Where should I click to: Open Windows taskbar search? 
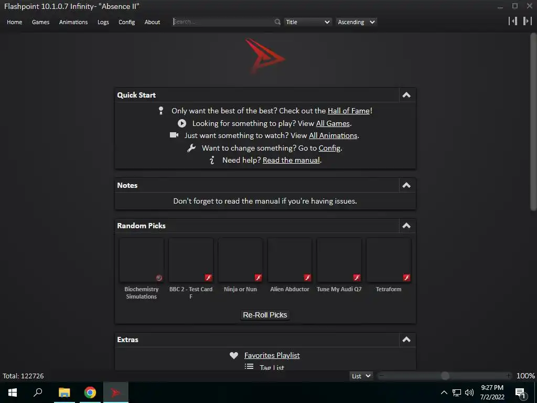tap(38, 393)
